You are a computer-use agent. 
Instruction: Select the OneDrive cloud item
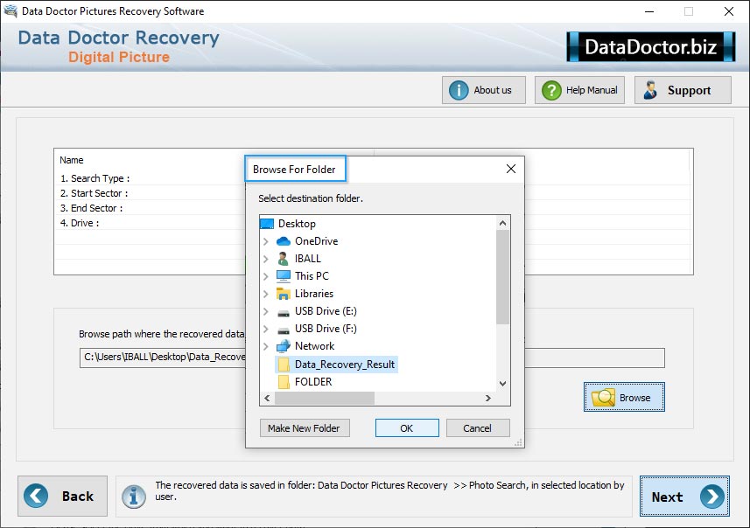click(x=315, y=241)
